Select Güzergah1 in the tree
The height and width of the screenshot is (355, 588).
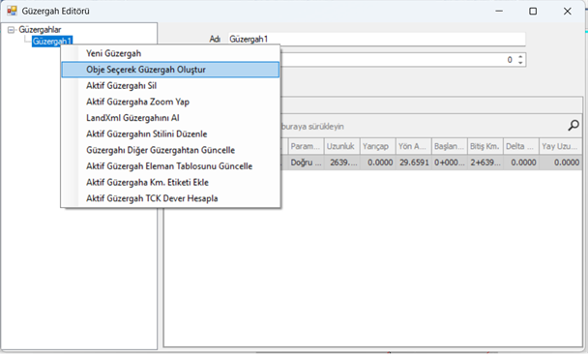[52, 41]
